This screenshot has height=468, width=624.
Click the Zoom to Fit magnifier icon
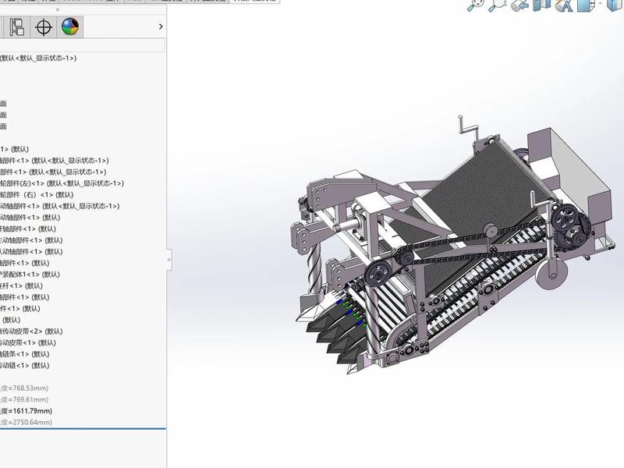click(x=474, y=5)
